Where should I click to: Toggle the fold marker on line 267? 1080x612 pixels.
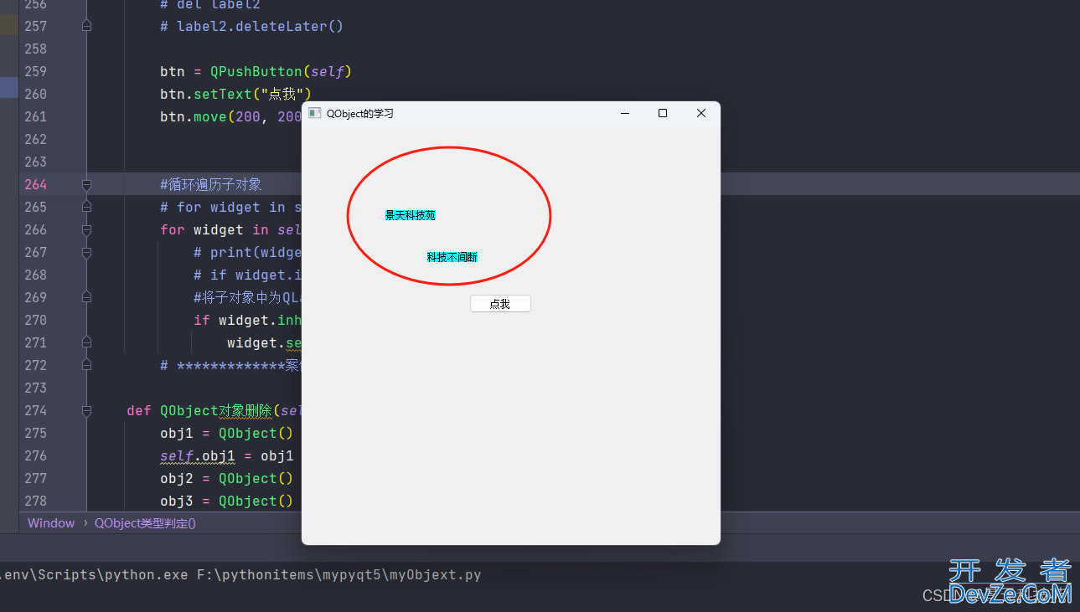click(x=86, y=252)
